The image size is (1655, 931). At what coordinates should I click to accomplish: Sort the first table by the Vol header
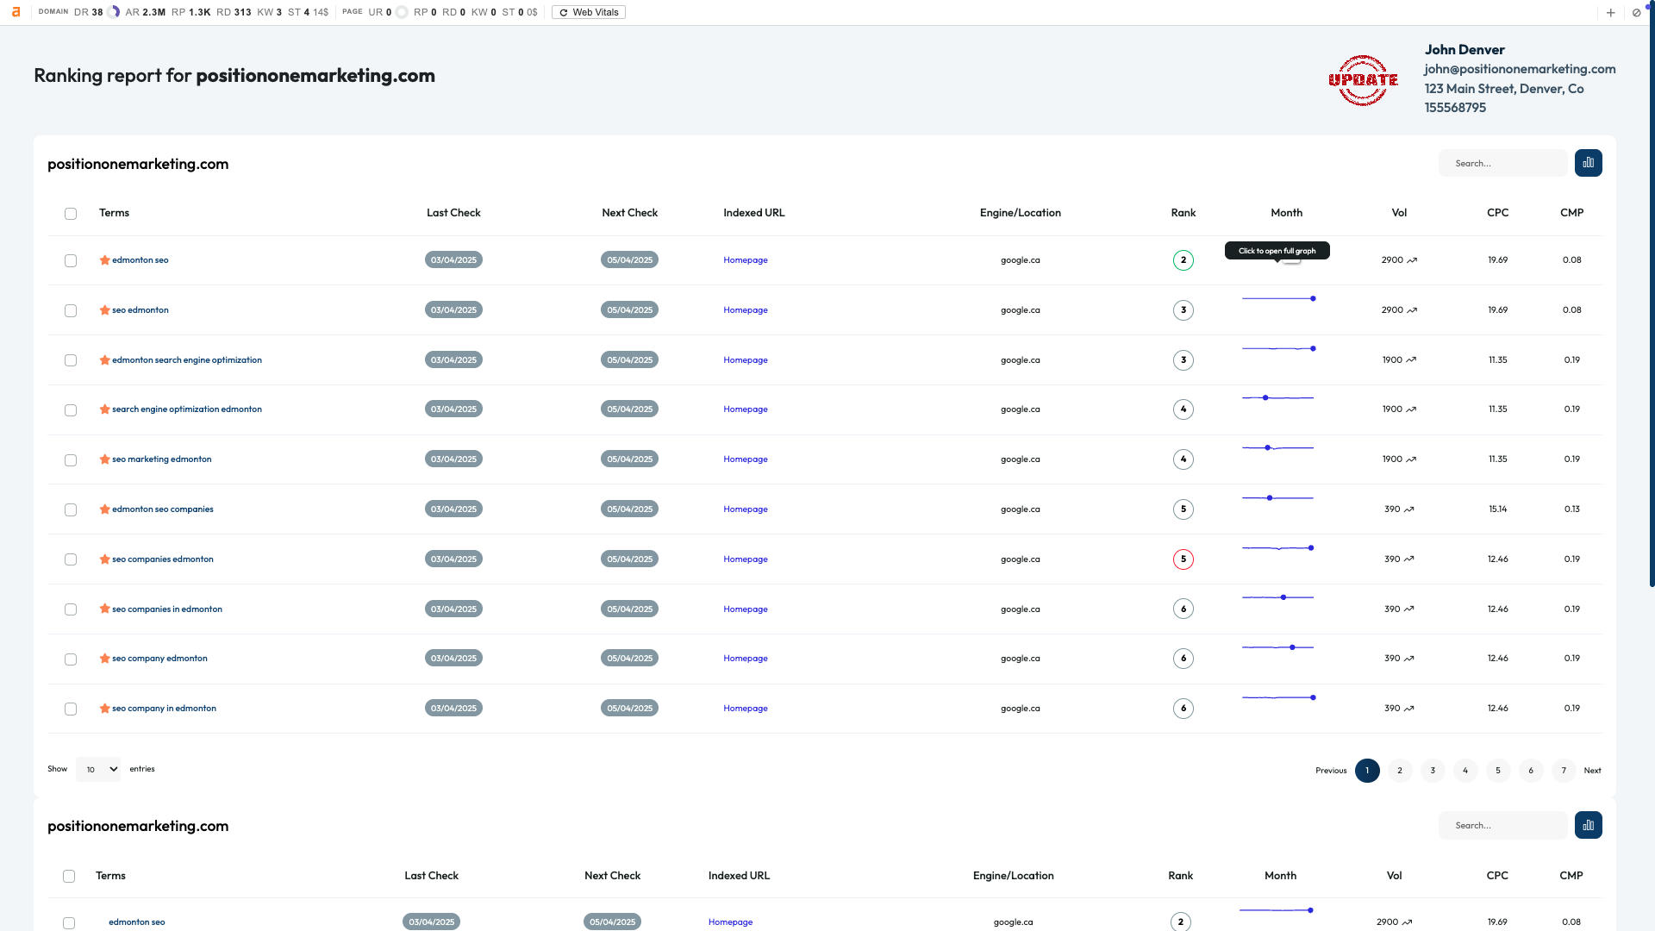(1399, 213)
